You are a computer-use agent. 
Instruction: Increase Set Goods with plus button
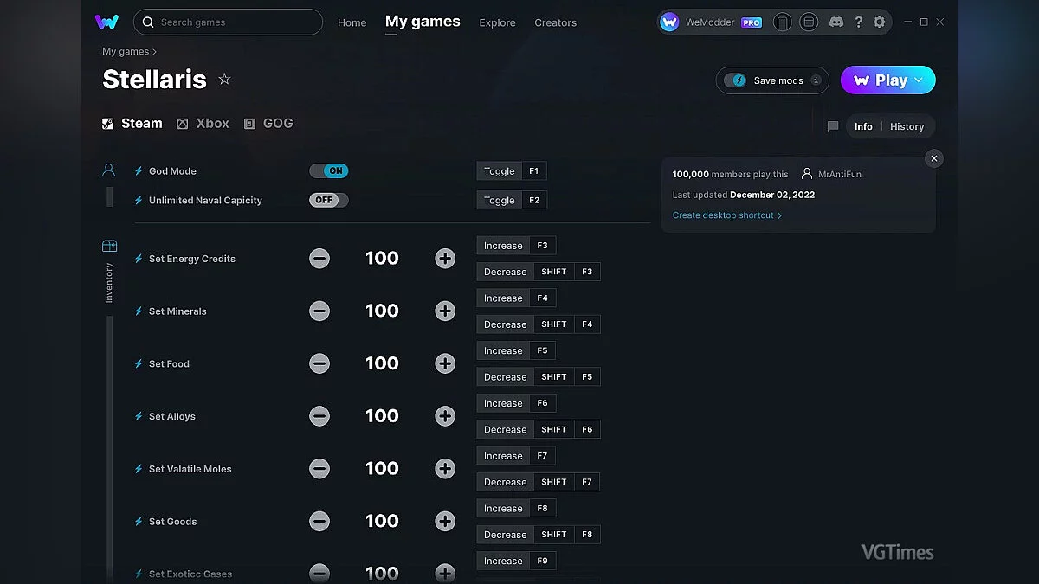point(445,522)
